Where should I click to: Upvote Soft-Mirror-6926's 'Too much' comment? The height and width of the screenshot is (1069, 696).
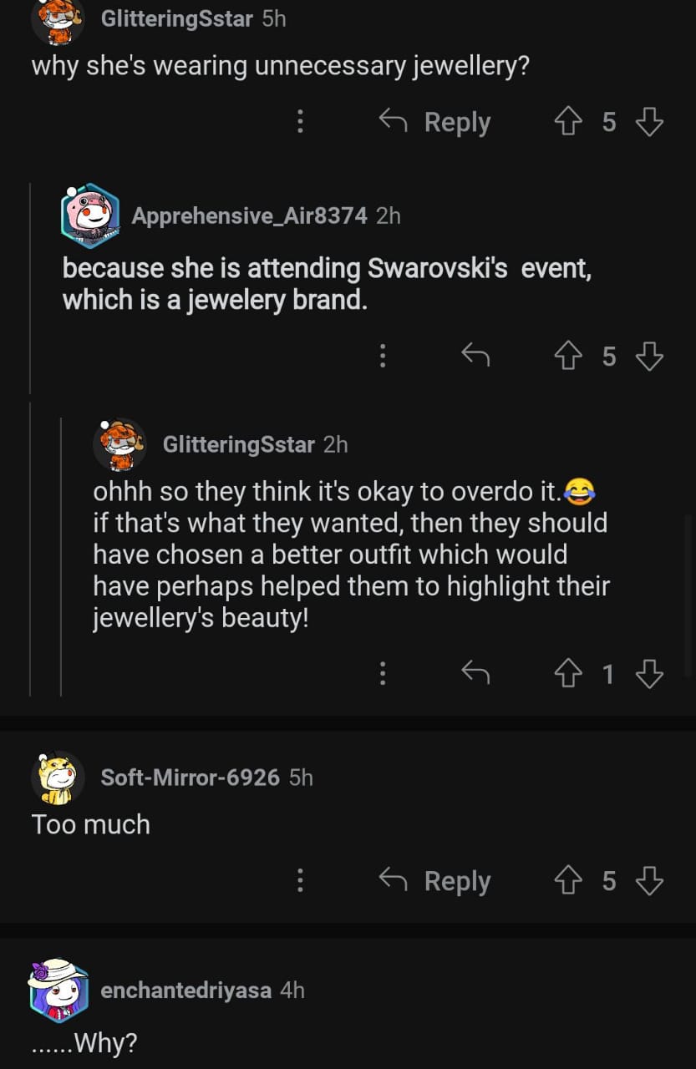(568, 881)
